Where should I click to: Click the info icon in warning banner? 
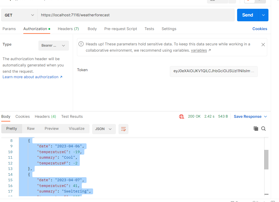coord(81,44)
